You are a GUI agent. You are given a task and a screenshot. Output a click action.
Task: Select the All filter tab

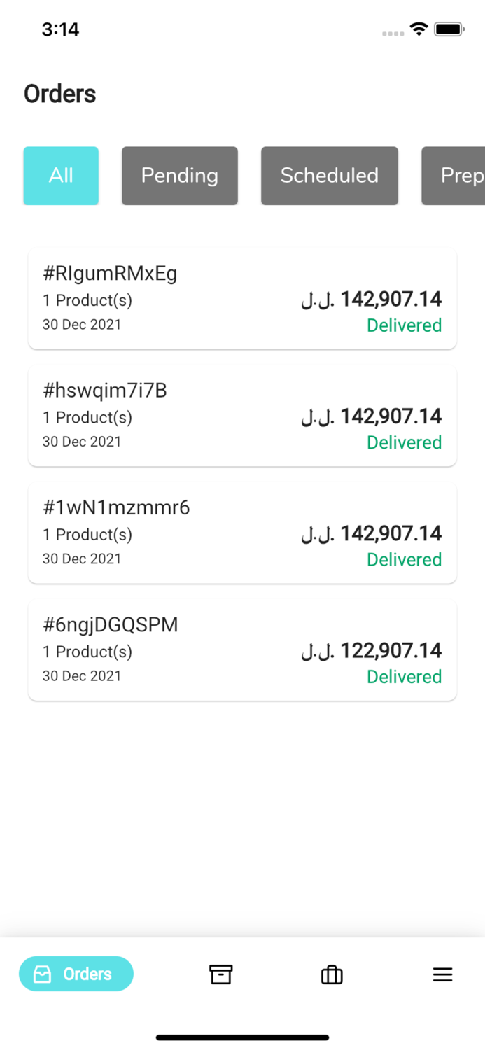[60, 176]
